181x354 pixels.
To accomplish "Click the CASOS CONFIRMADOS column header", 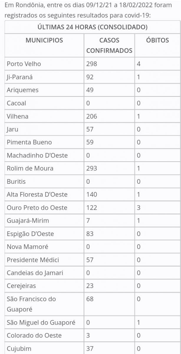I will point(109,45).
